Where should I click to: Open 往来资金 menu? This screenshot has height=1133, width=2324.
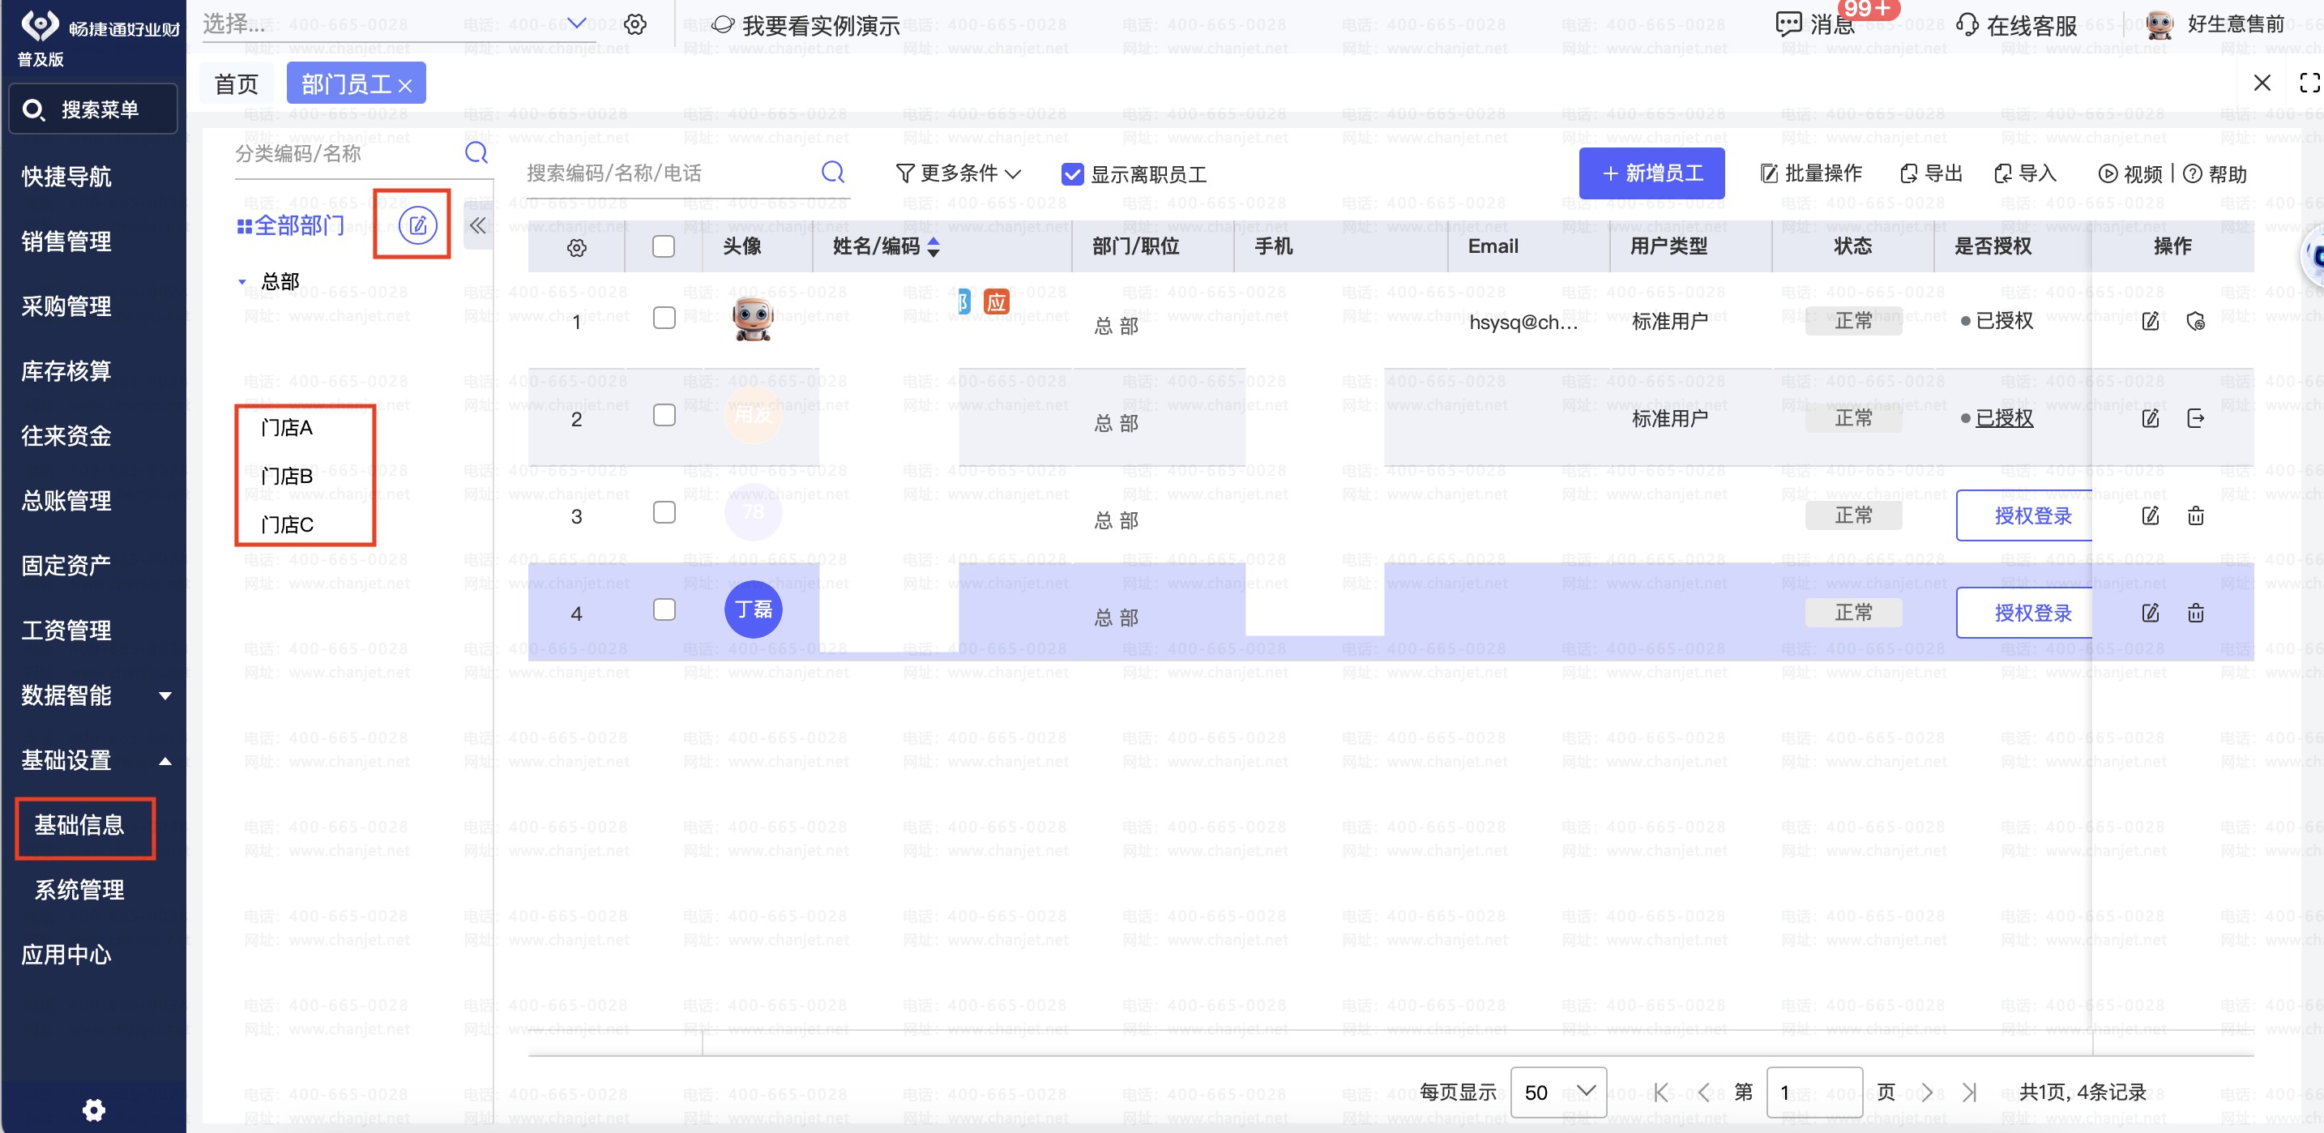click(66, 437)
